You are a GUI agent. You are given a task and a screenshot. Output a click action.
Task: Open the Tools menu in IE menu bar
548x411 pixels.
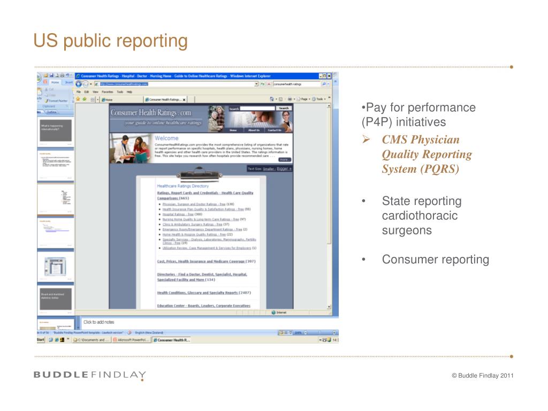click(x=120, y=92)
